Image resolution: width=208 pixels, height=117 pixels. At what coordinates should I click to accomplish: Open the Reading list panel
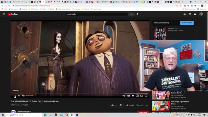[202, 9]
